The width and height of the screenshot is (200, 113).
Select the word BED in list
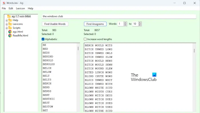click(x=45, y=49)
